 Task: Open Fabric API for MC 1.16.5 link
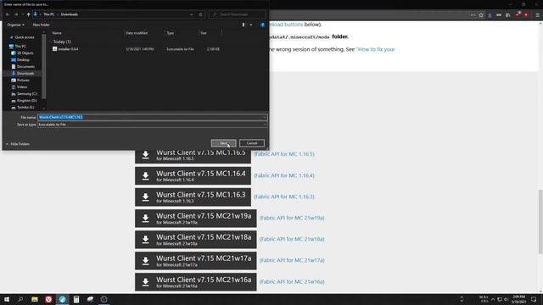[284, 154]
